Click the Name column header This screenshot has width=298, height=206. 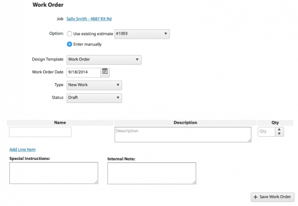60,123
